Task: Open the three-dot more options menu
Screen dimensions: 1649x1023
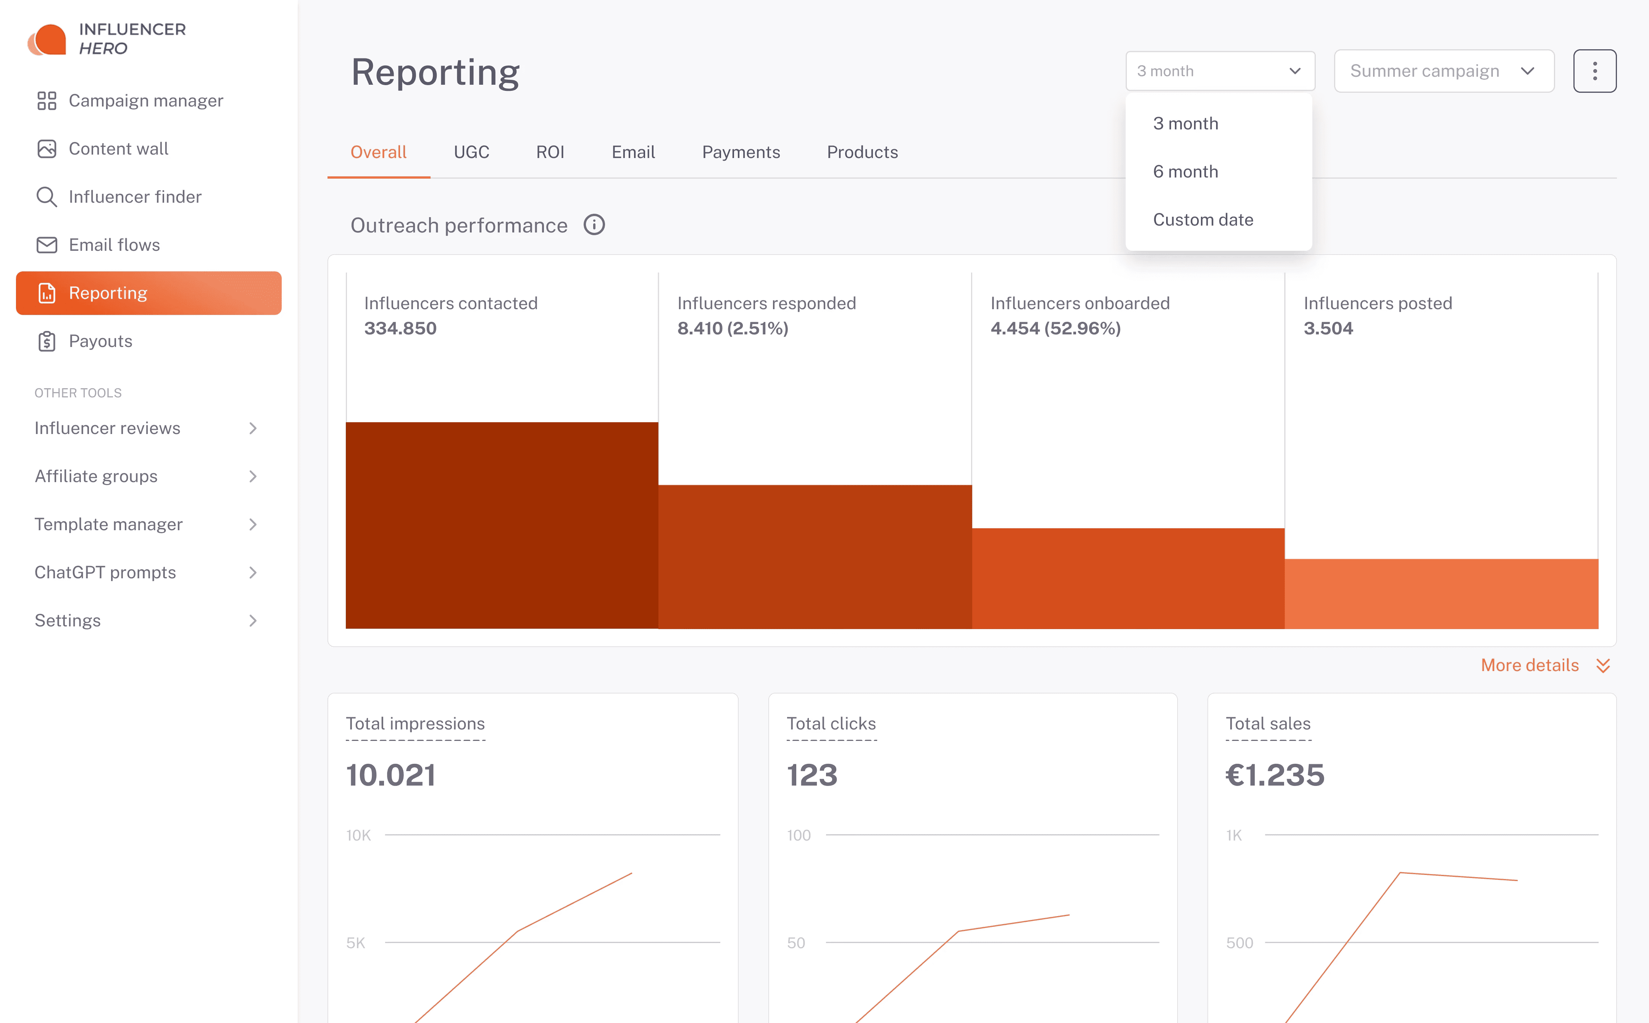Action: pyautogui.click(x=1594, y=71)
